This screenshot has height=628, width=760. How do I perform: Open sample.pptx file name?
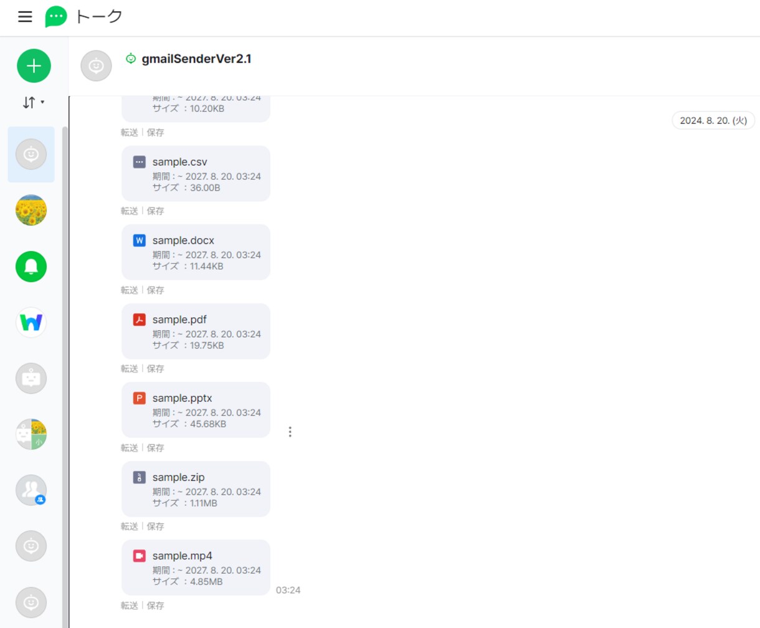(x=183, y=398)
